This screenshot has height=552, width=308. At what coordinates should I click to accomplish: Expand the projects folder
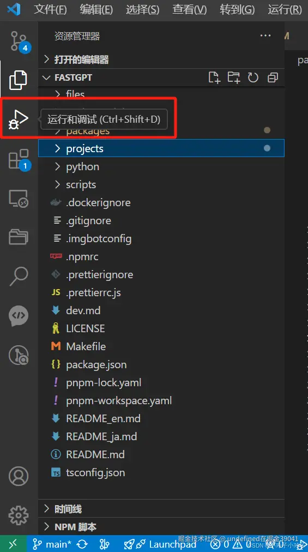pyautogui.click(x=161, y=148)
